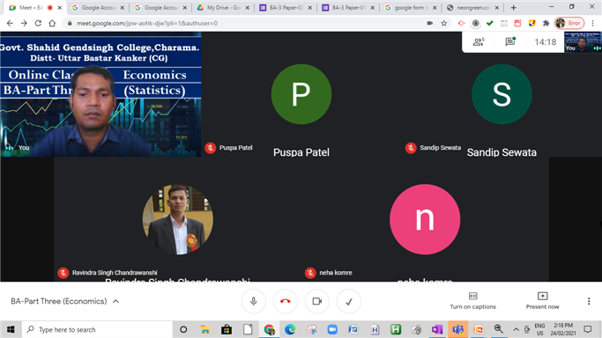
Task: Close the neongreen.com tab
Action: pos(497,8)
